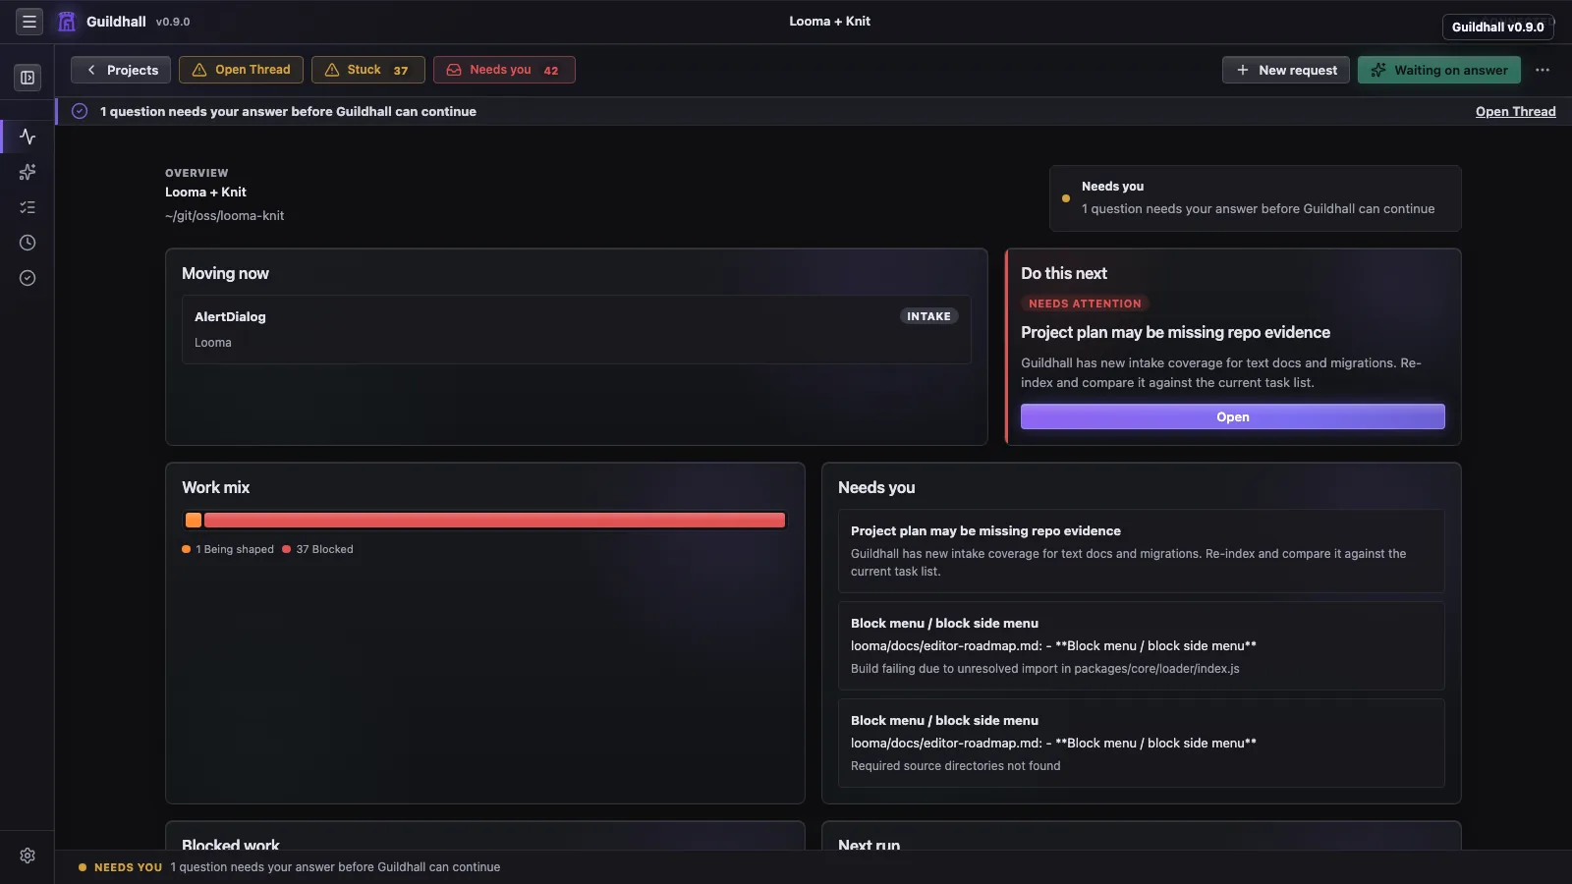Click the Guildhall logo icon
This screenshot has height=884, width=1572.
[67, 22]
